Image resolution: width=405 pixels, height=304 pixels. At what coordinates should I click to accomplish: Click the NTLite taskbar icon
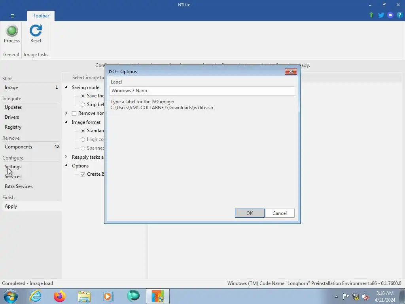tap(158, 296)
